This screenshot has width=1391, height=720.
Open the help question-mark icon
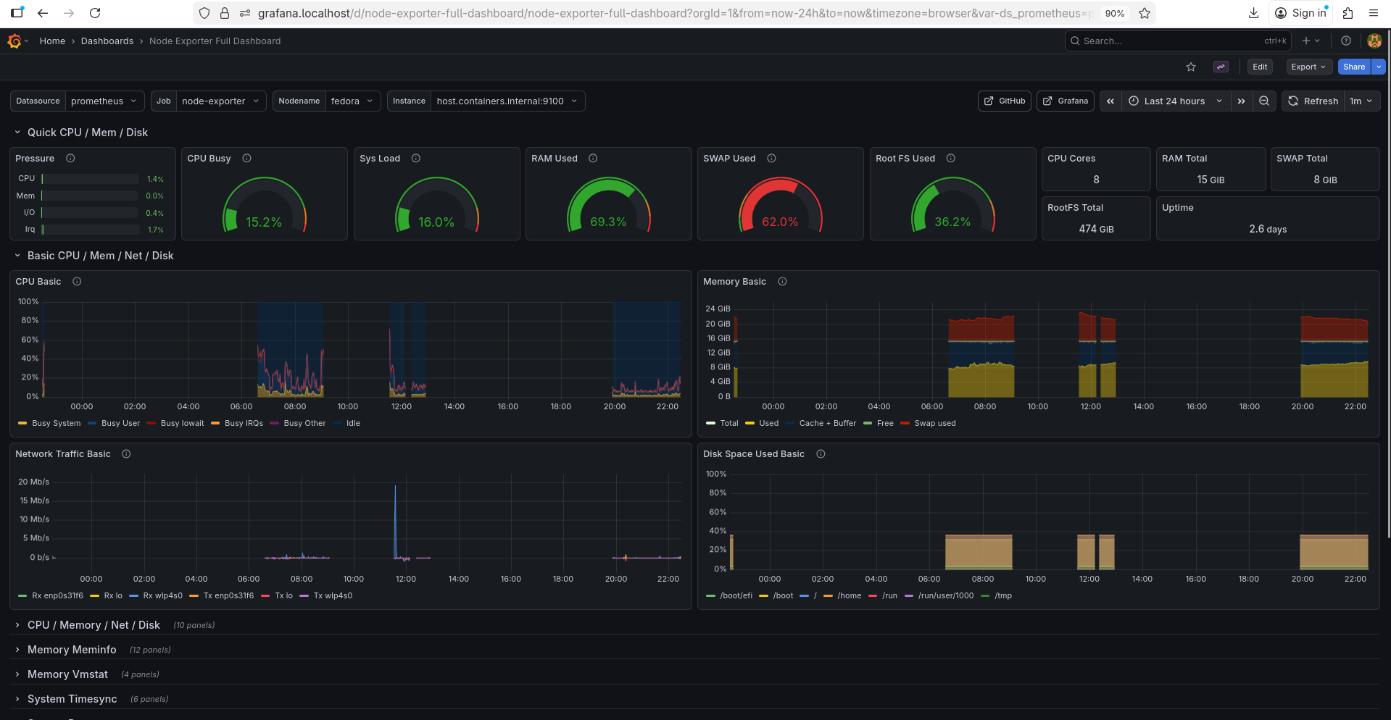pyautogui.click(x=1346, y=41)
